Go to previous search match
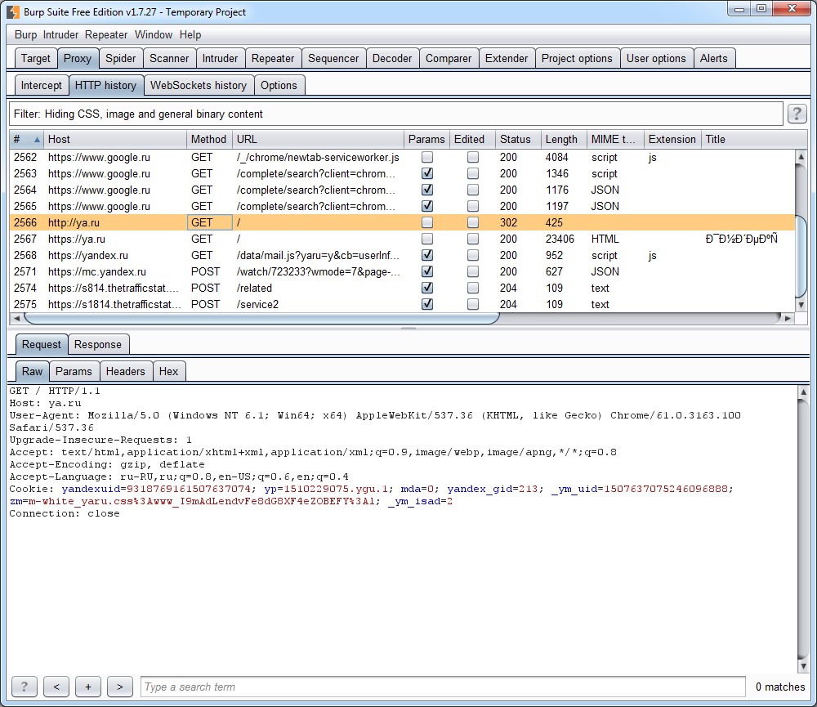Screen dimensions: 817x707 56,687
